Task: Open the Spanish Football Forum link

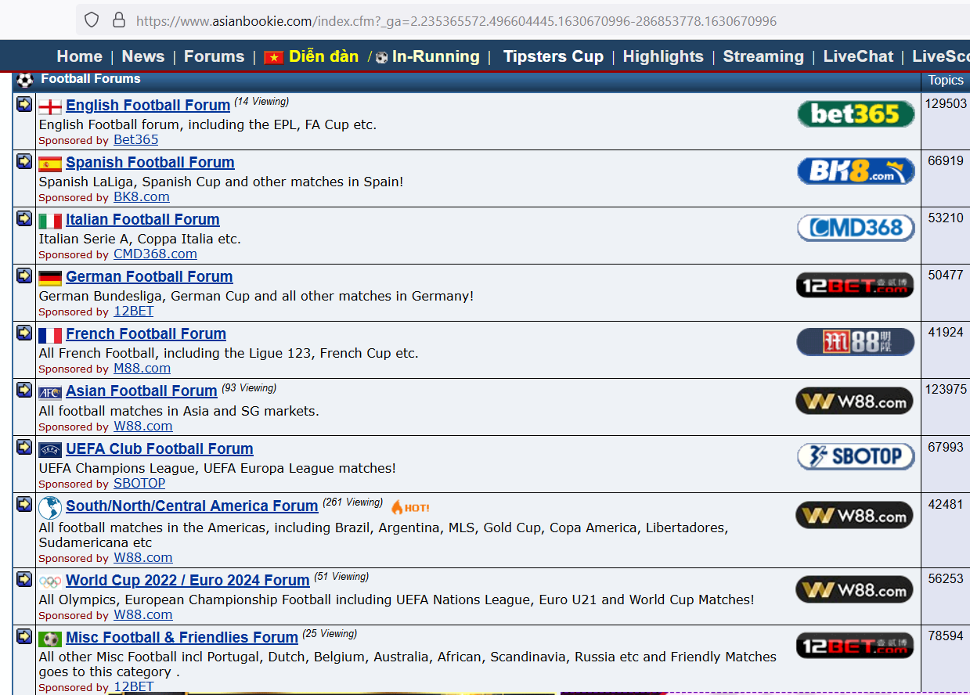Action: 150,162
